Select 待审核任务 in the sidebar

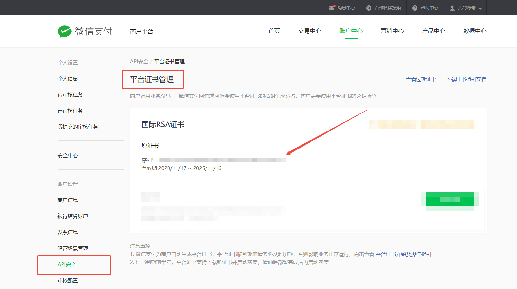tap(70, 95)
